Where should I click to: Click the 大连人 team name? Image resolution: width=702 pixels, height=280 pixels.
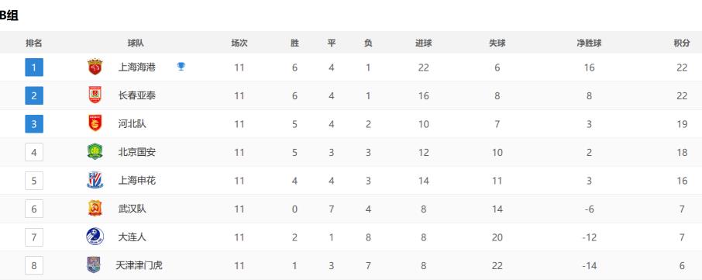click(x=132, y=237)
